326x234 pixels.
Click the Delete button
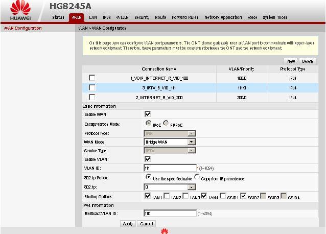(308, 61)
